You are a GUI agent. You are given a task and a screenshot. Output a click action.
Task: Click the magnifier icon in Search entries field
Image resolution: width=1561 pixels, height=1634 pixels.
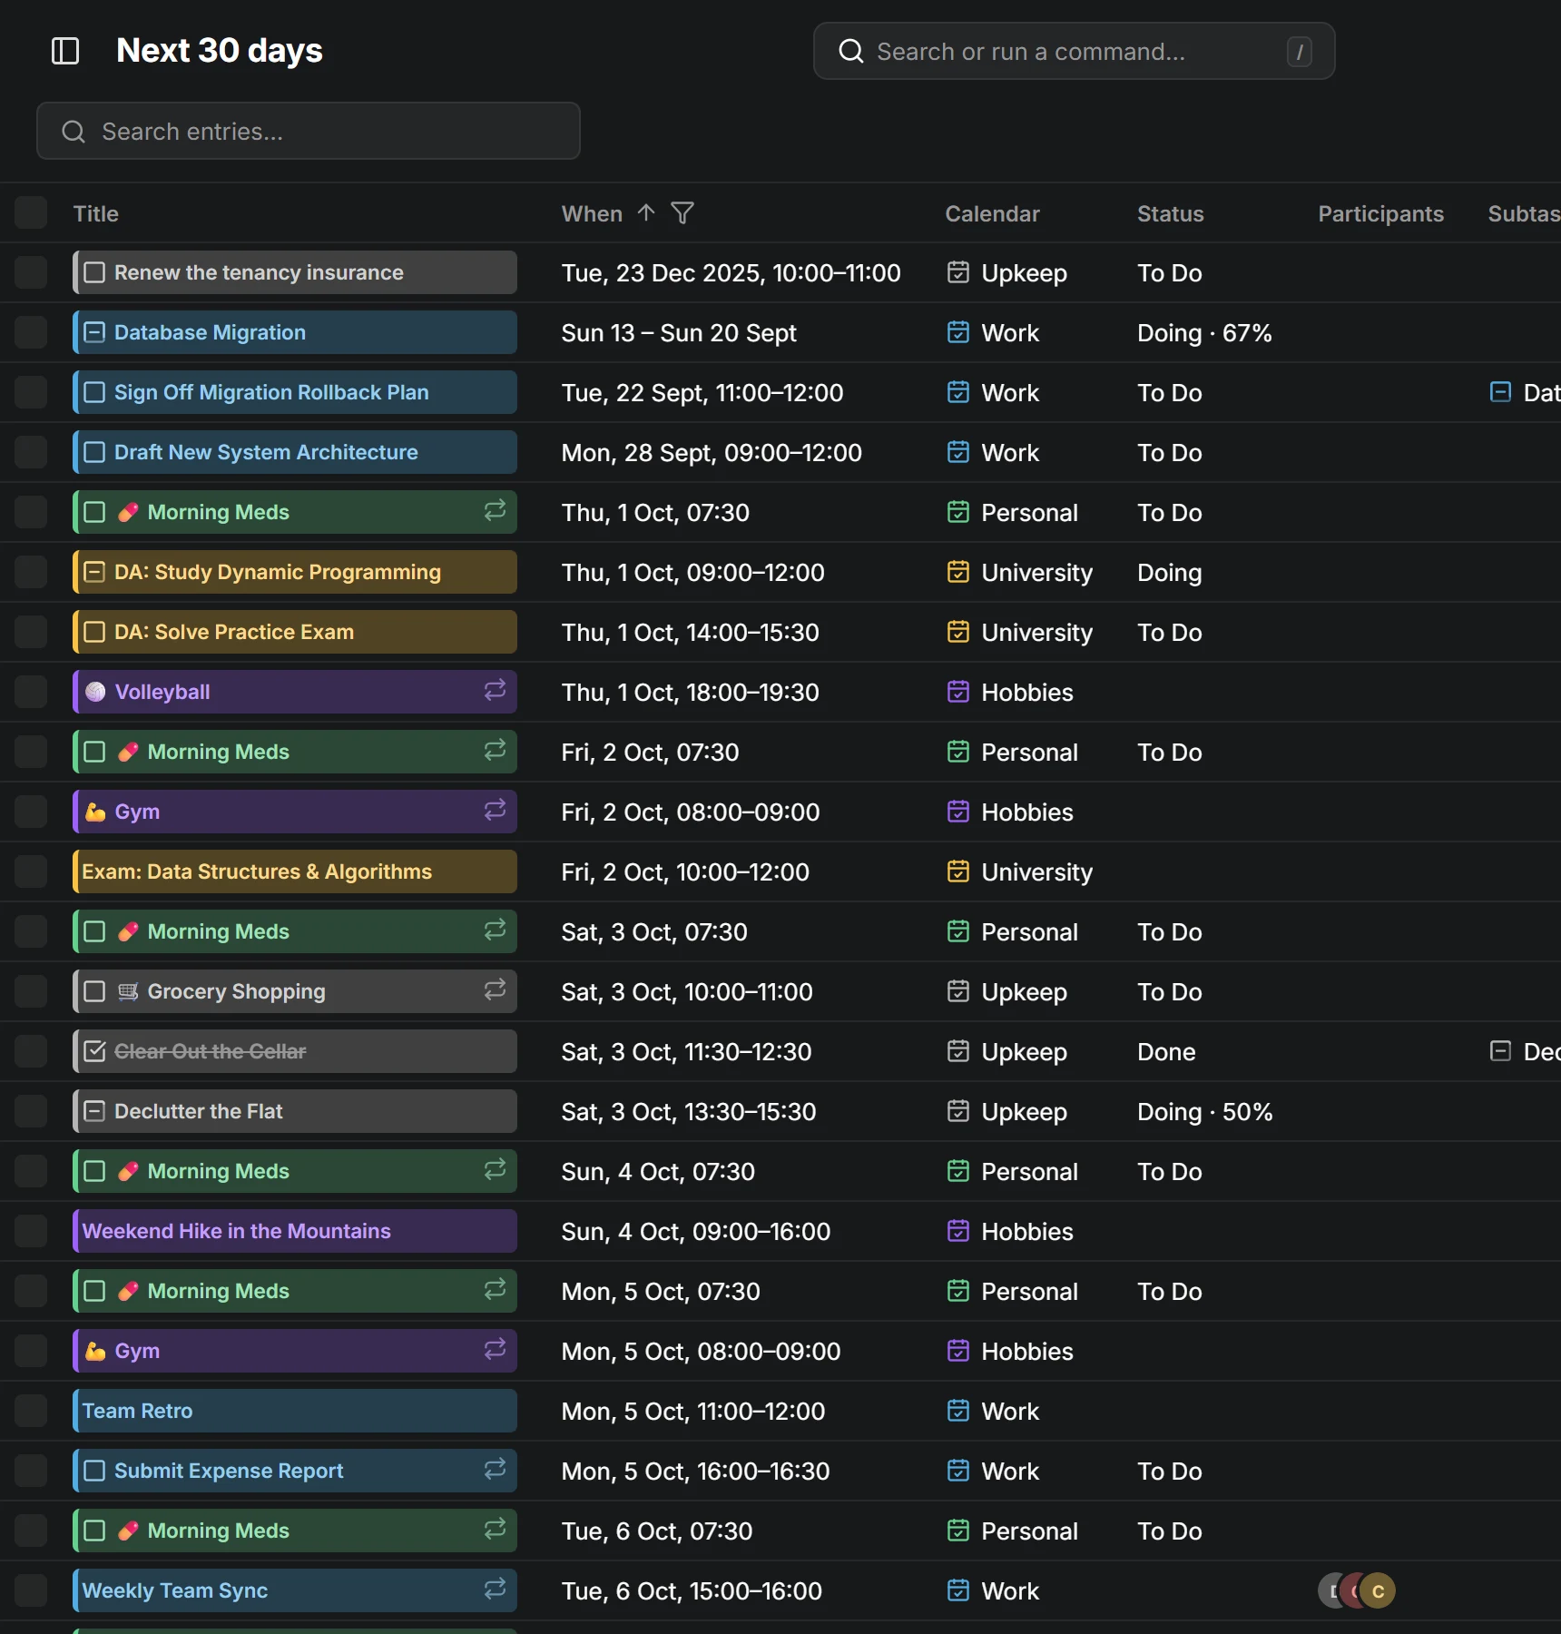74,132
